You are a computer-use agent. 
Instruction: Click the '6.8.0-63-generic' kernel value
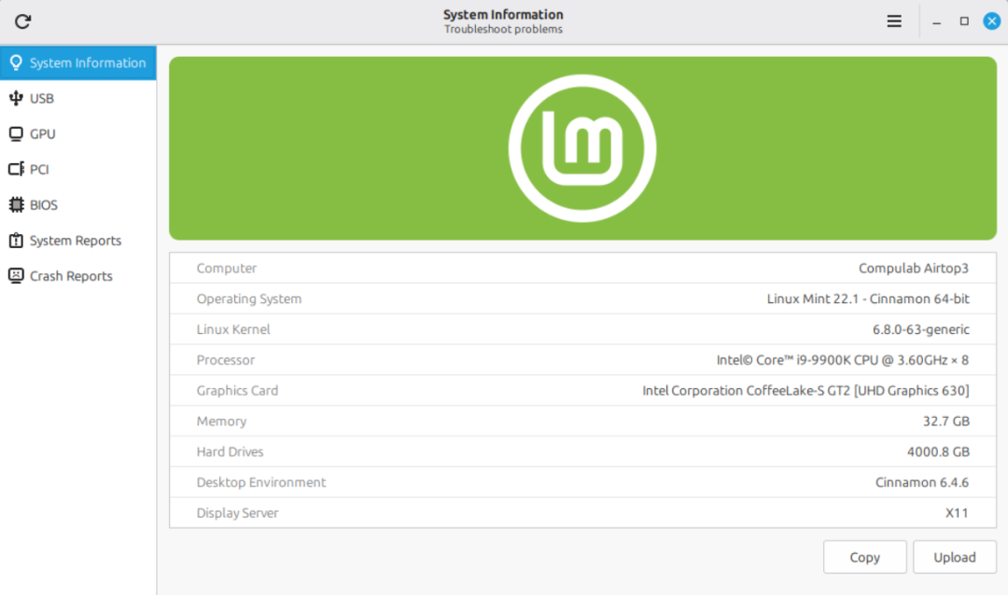pos(920,329)
